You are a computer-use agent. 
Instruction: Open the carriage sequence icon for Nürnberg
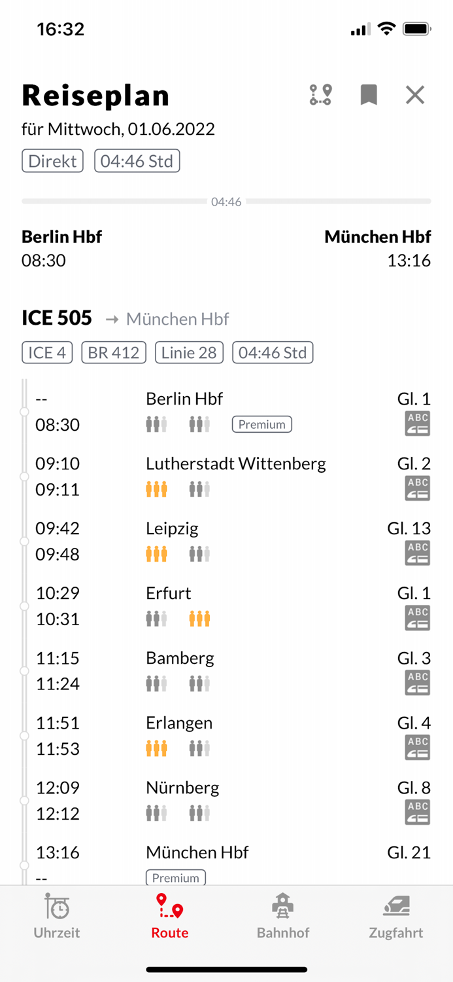pyautogui.click(x=417, y=812)
